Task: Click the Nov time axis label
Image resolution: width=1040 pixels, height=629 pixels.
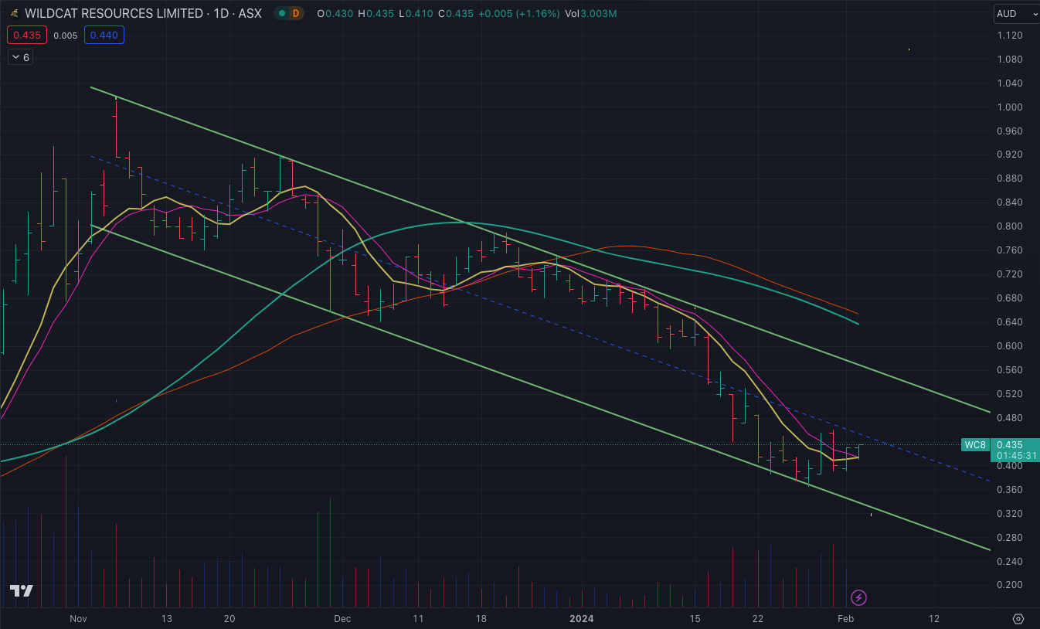Action: [78, 619]
